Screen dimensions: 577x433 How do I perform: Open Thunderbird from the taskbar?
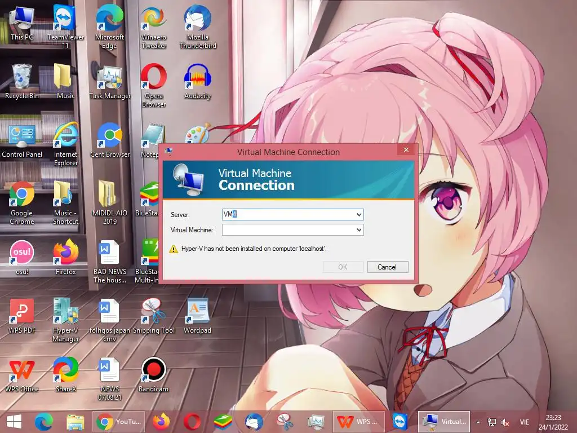click(254, 422)
